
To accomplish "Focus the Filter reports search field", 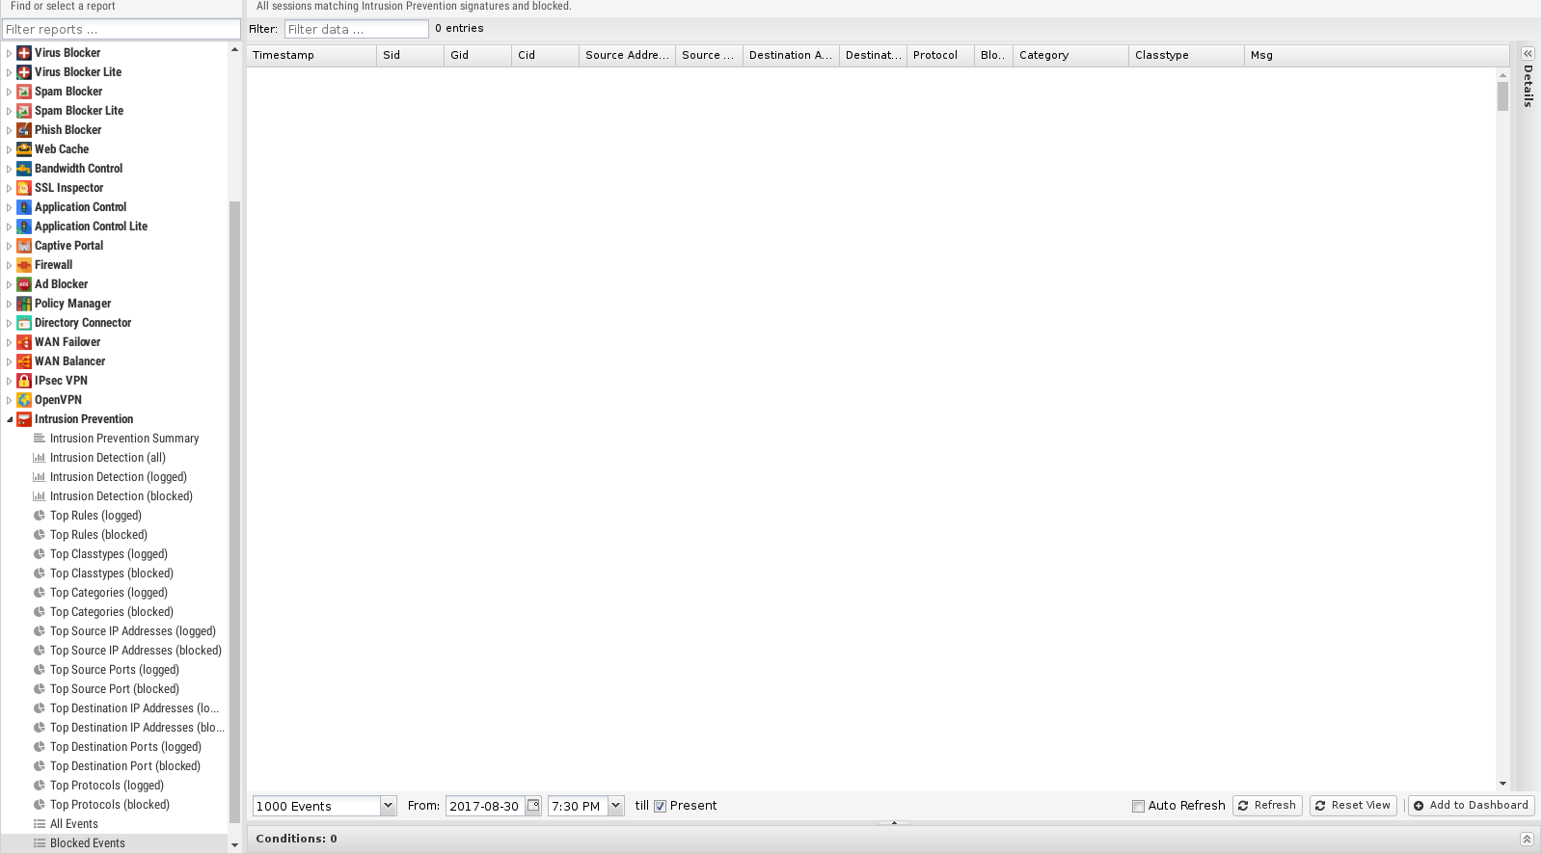I will pyautogui.click(x=122, y=30).
